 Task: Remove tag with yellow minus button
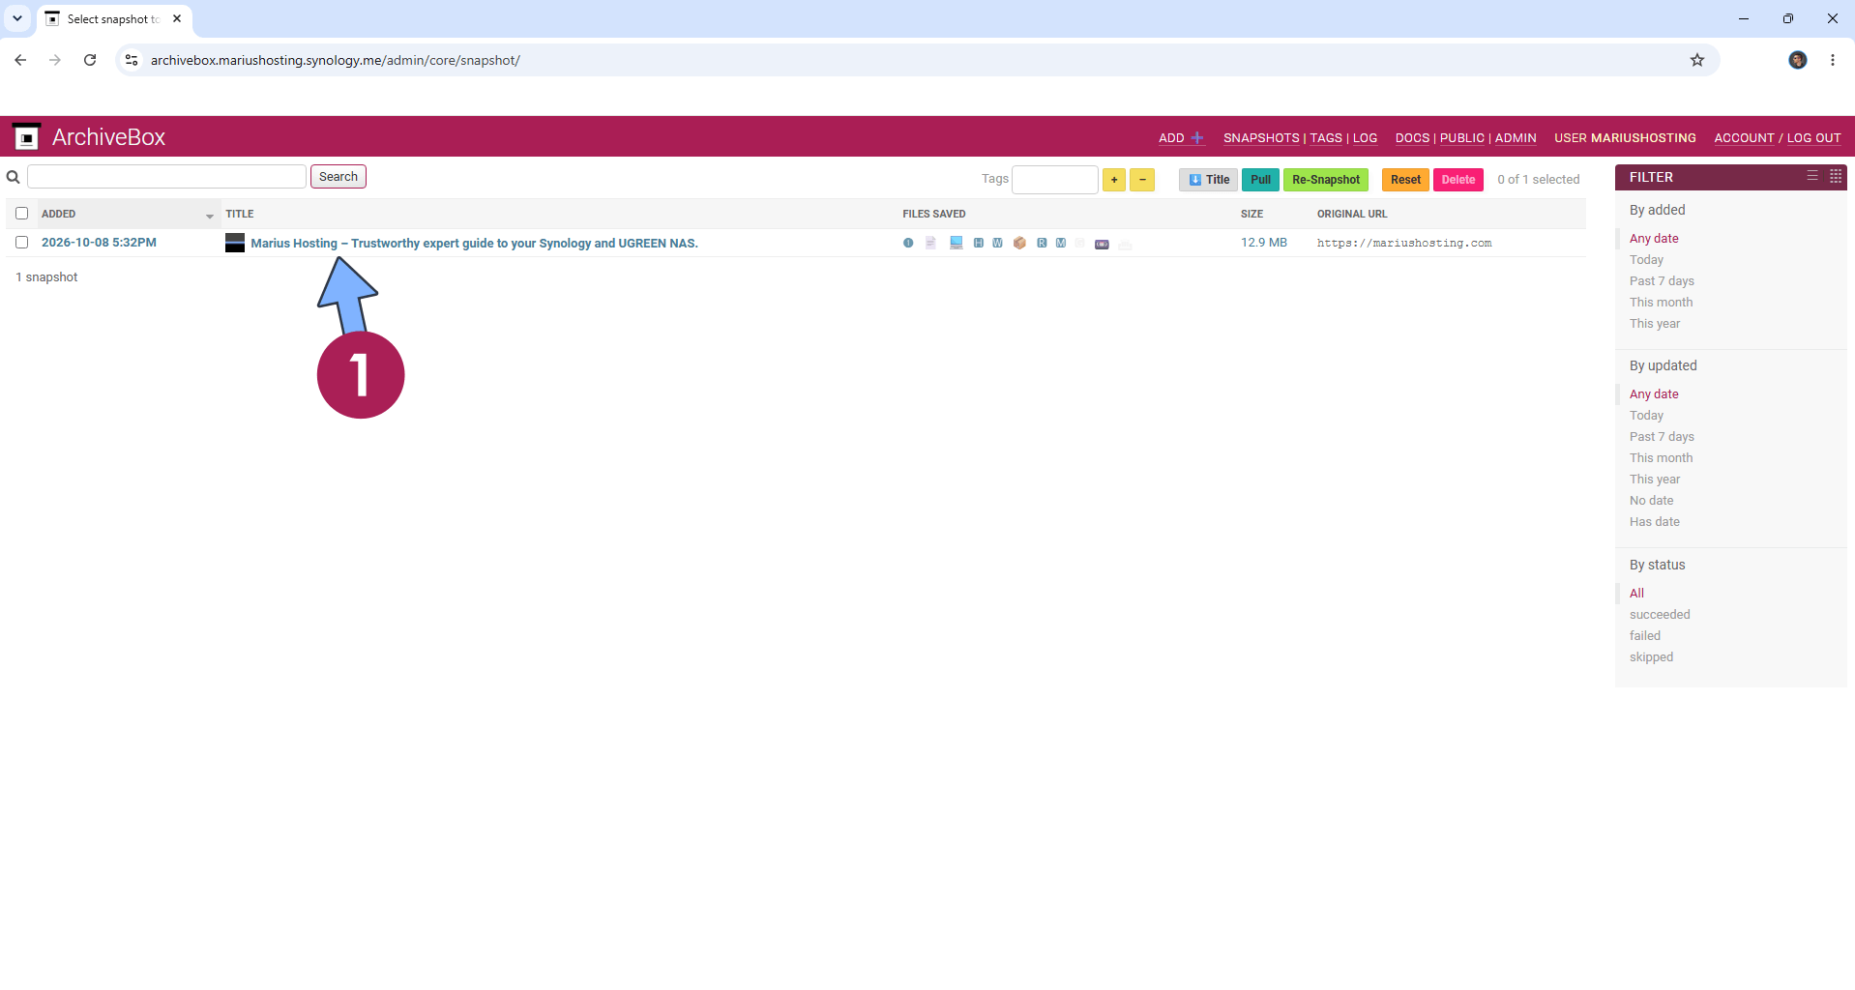1142,180
